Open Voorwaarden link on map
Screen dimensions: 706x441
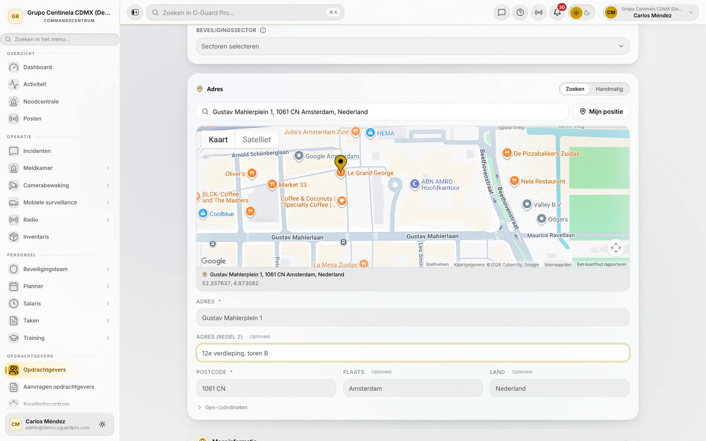pyautogui.click(x=558, y=265)
